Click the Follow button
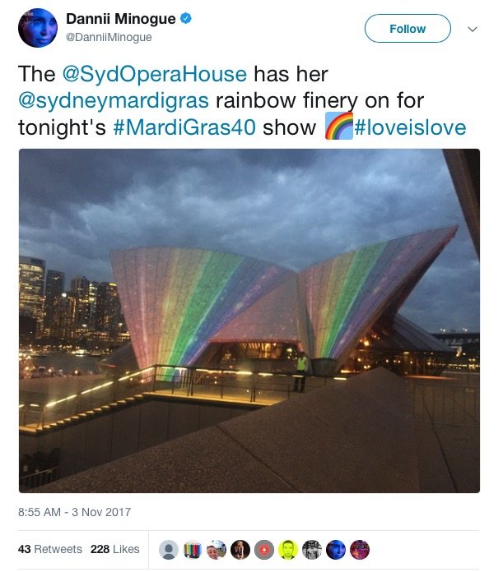The image size is (503, 572). pyautogui.click(x=408, y=29)
